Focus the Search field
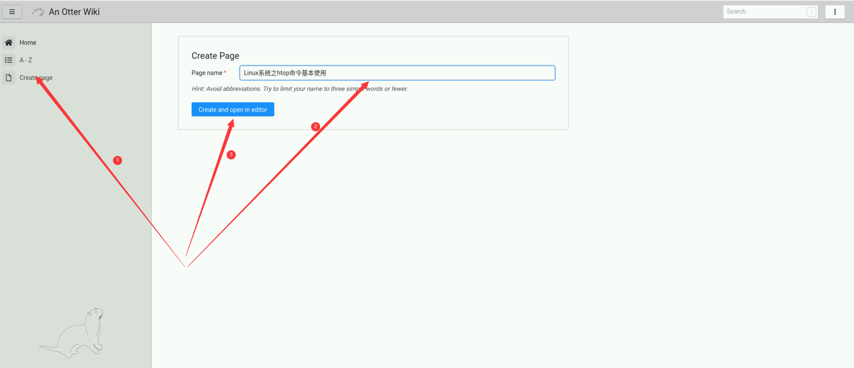 (770, 12)
